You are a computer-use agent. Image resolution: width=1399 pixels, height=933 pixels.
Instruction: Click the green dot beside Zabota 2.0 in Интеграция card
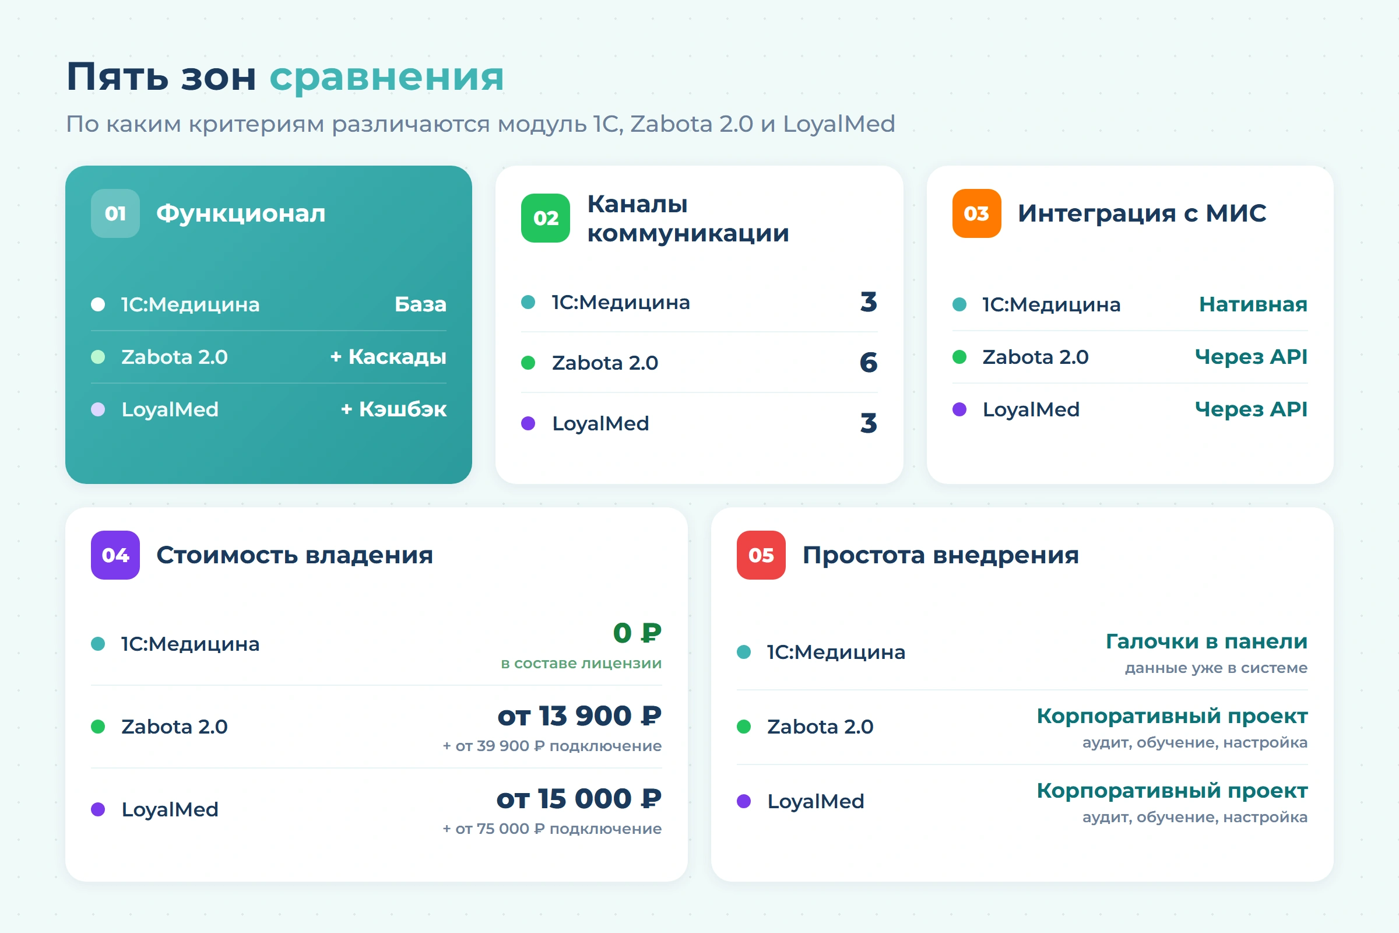pos(959,357)
